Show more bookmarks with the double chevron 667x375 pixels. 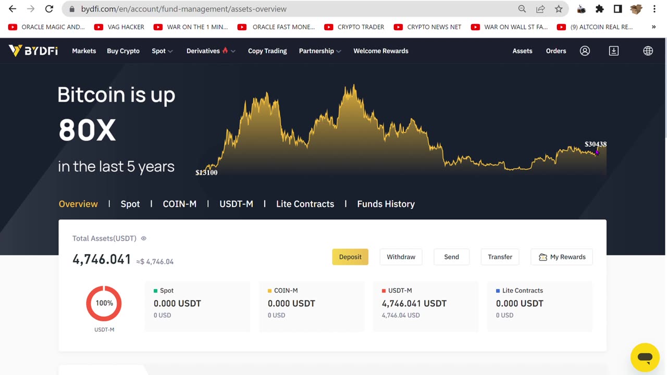tap(653, 27)
